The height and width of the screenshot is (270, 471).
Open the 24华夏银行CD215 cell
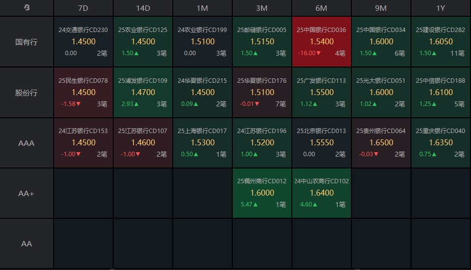click(x=202, y=92)
